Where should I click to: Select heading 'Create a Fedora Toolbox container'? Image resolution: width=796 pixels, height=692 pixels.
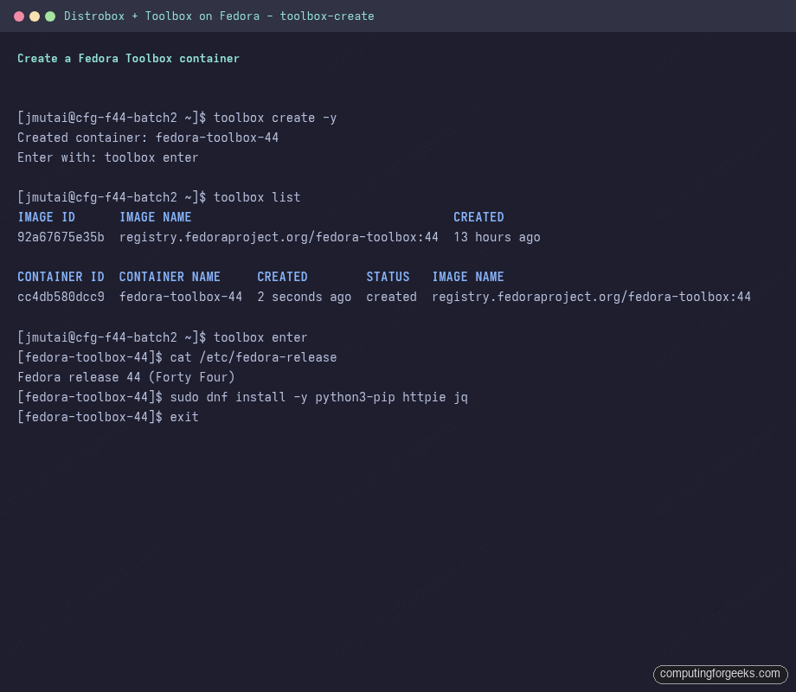[x=128, y=58]
